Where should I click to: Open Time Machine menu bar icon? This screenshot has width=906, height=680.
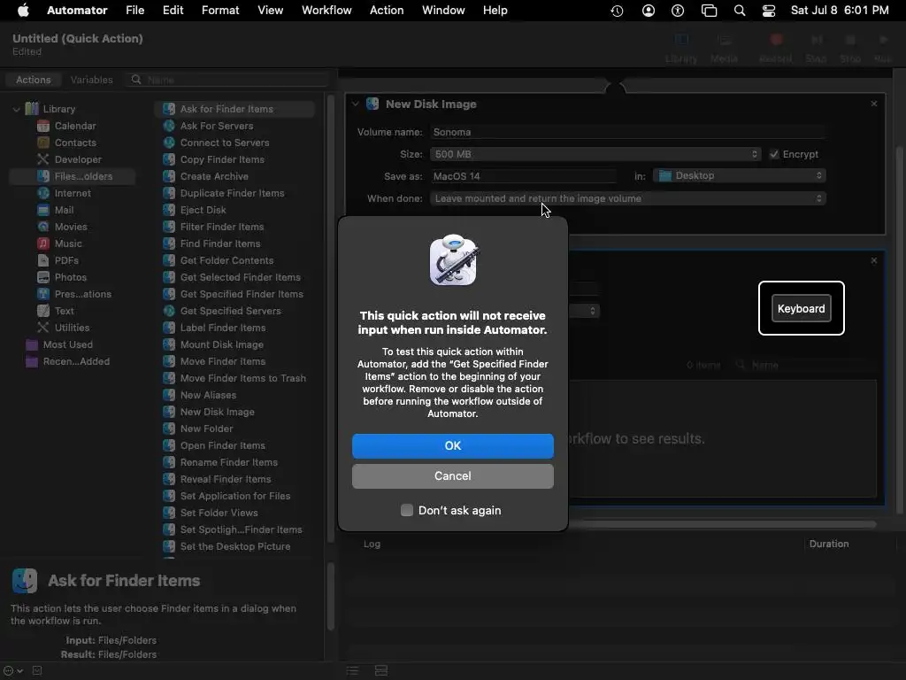point(617,11)
